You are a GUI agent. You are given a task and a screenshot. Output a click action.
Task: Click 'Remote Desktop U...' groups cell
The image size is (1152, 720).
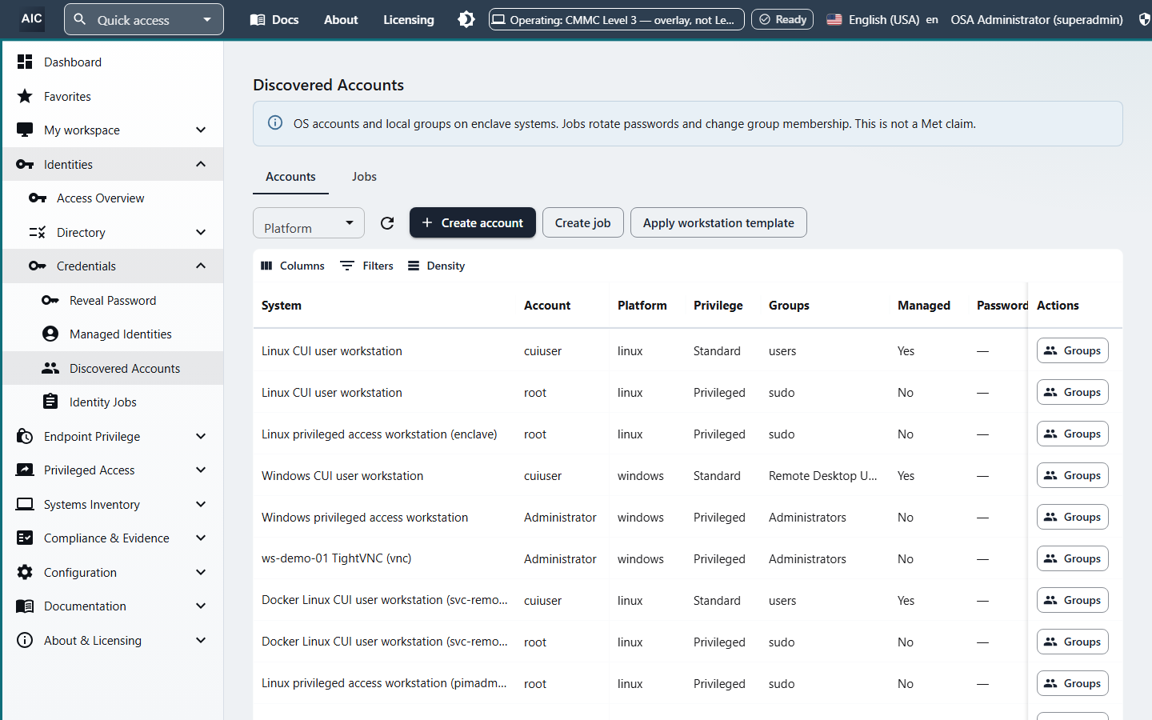coord(823,475)
